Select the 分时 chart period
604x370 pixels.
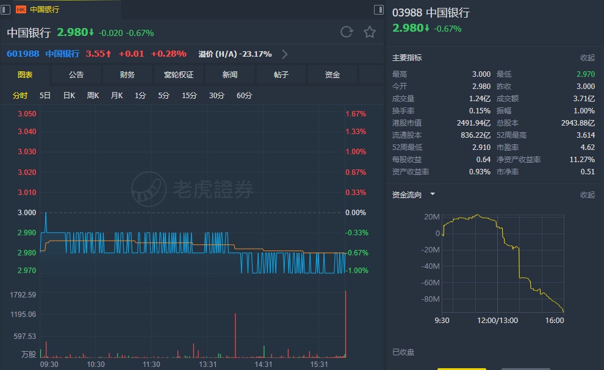coord(20,96)
